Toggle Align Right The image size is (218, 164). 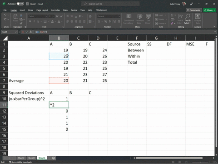click(76, 21)
